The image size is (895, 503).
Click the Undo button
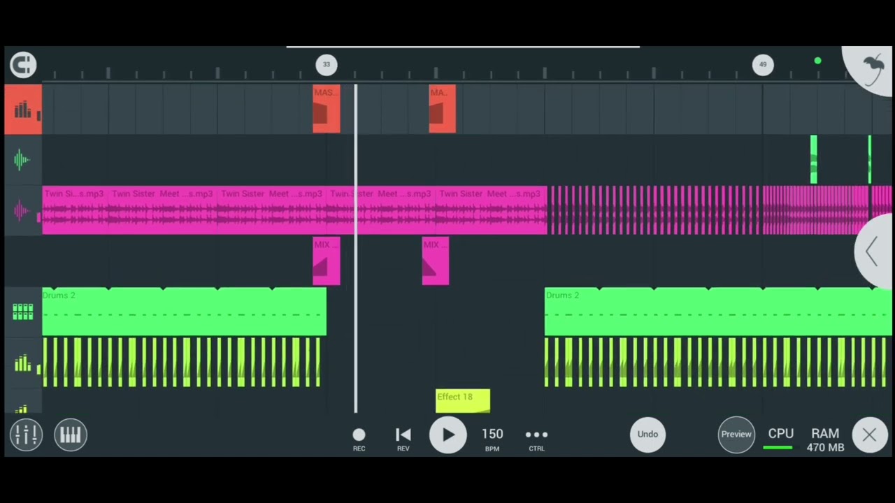point(647,435)
